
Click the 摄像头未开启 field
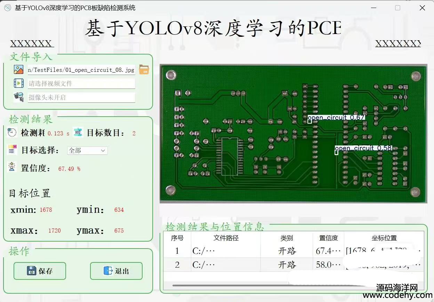click(81, 98)
